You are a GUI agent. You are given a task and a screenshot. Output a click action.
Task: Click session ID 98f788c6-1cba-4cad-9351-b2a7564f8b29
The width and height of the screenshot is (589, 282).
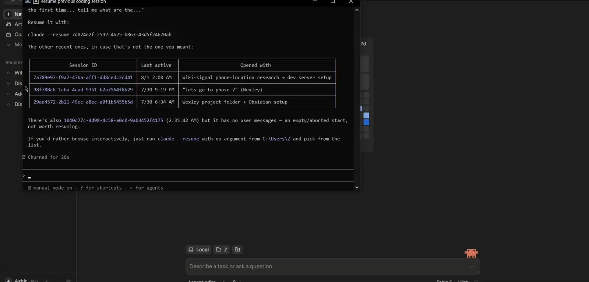(x=83, y=90)
